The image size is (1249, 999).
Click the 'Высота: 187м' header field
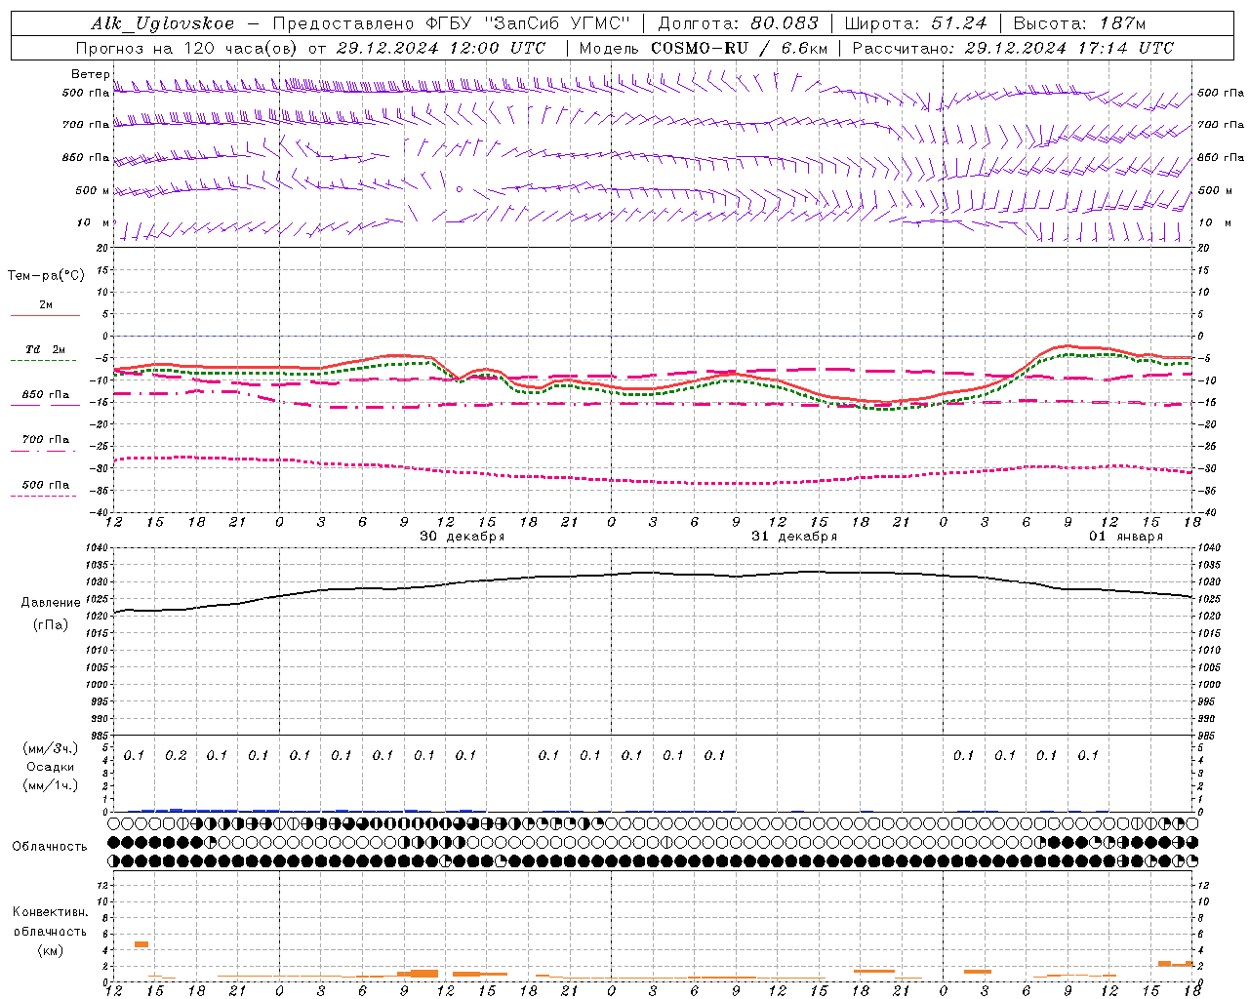point(1079,23)
